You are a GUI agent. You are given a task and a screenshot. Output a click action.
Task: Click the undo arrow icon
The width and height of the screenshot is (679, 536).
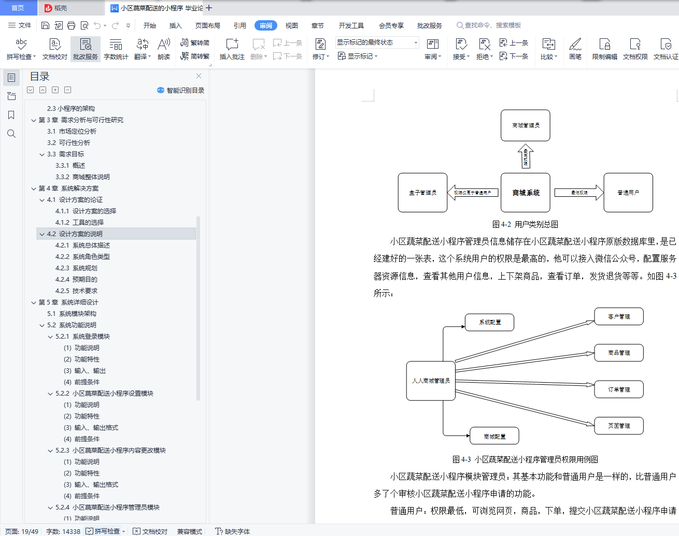point(97,25)
